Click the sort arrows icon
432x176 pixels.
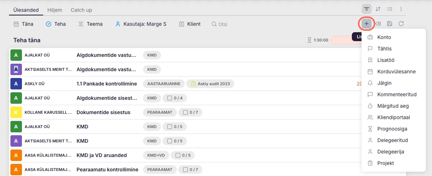coord(378,9)
